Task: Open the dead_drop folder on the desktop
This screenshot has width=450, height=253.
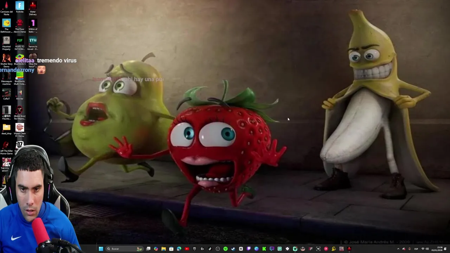Action: pyautogui.click(x=6, y=129)
